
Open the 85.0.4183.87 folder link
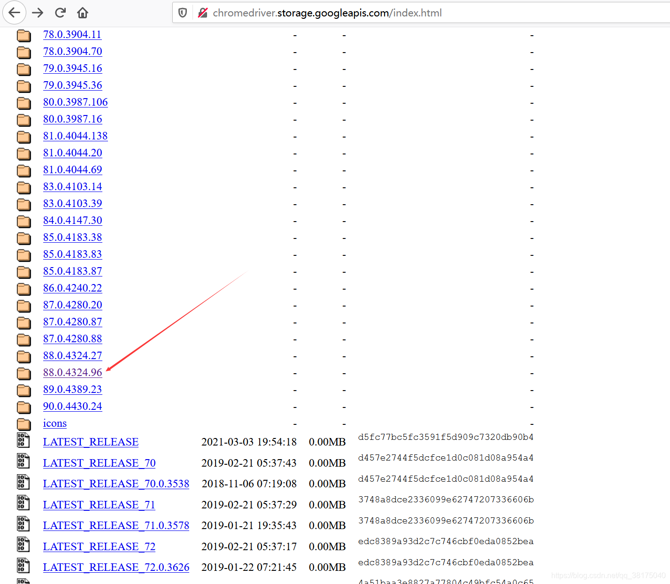pos(73,271)
